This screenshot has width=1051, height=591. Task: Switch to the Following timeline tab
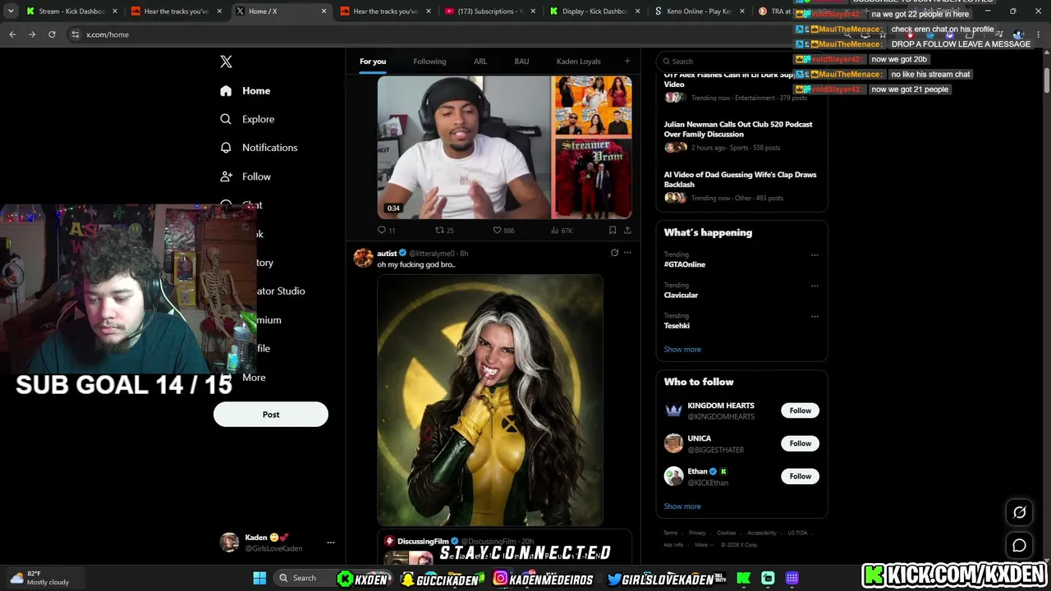point(429,62)
